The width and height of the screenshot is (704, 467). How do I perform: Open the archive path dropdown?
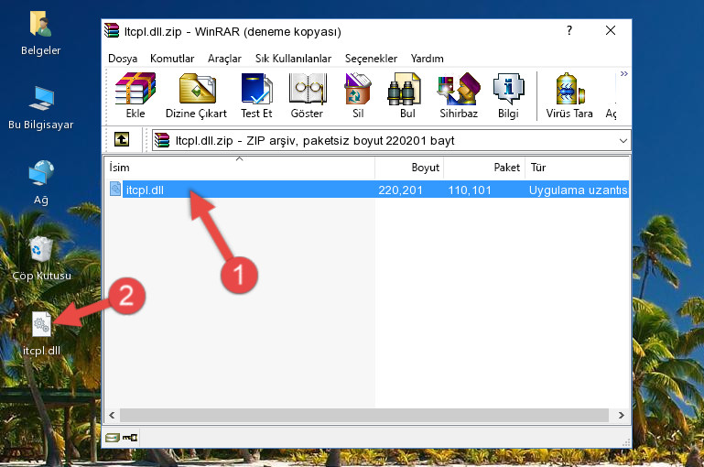623,140
